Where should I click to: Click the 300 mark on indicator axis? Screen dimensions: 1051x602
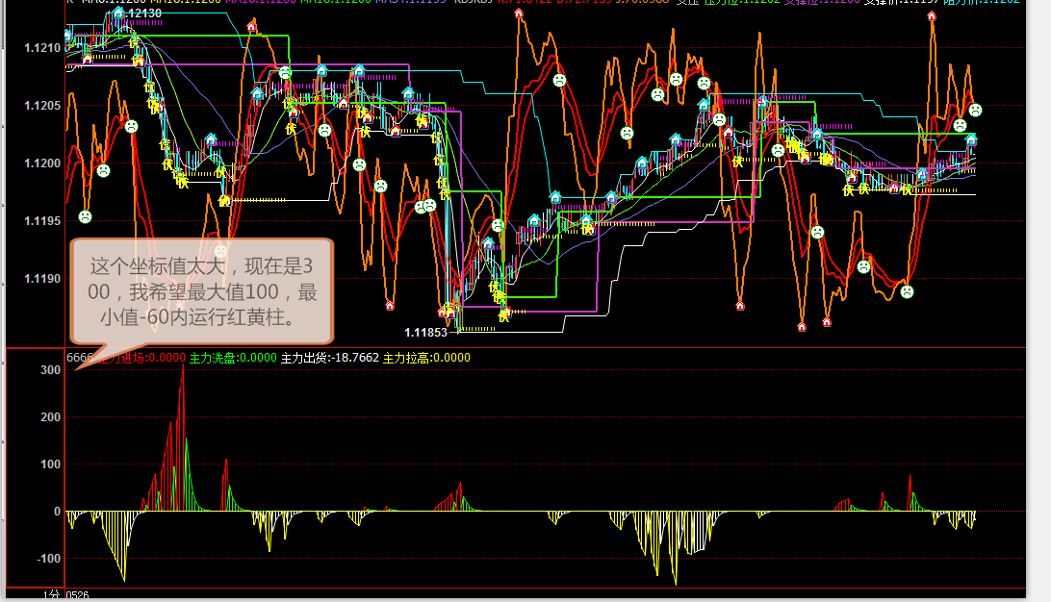coord(49,369)
